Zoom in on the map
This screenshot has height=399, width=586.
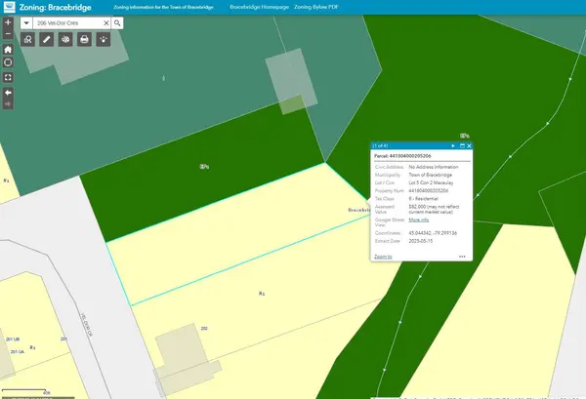(x=8, y=20)
